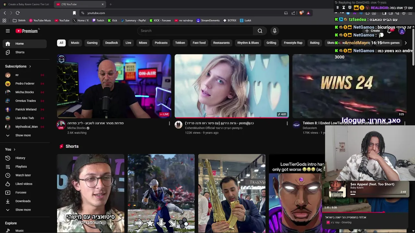Viewport: 415px width, 233px height.
Task: Open the Brave Rewards triangle icon
Action: point(308,13)
